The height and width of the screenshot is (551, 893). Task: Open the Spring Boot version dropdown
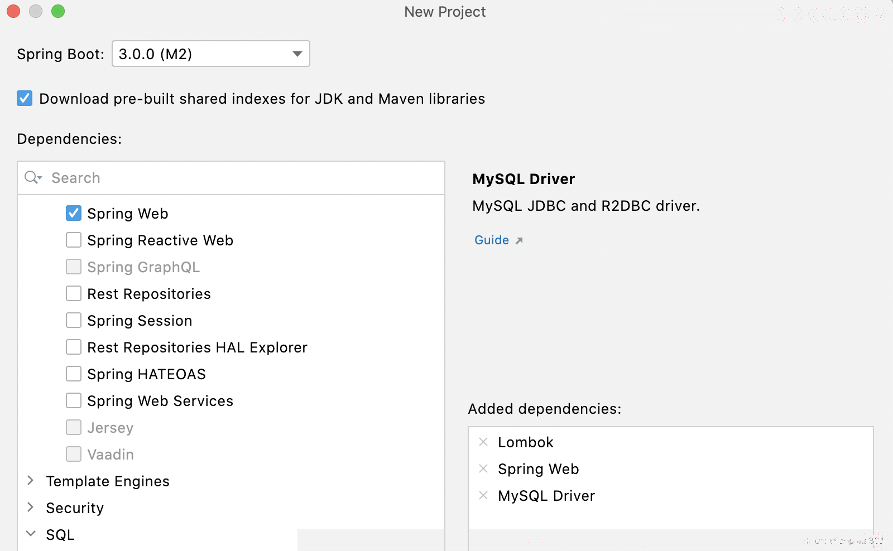click(x=211, y=54)
